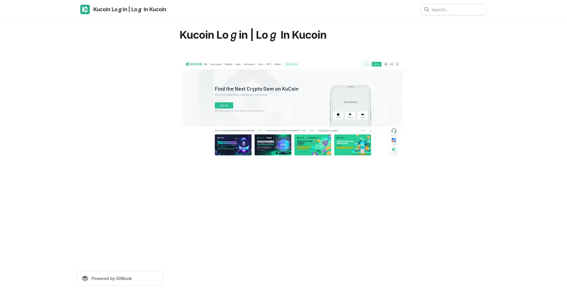
Task: Click the Sign Up button beside Log In
Action: [377, 64]
